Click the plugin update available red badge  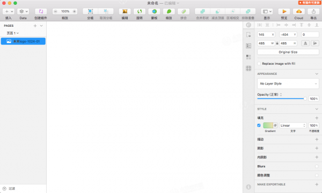click(x=310, y=3)
